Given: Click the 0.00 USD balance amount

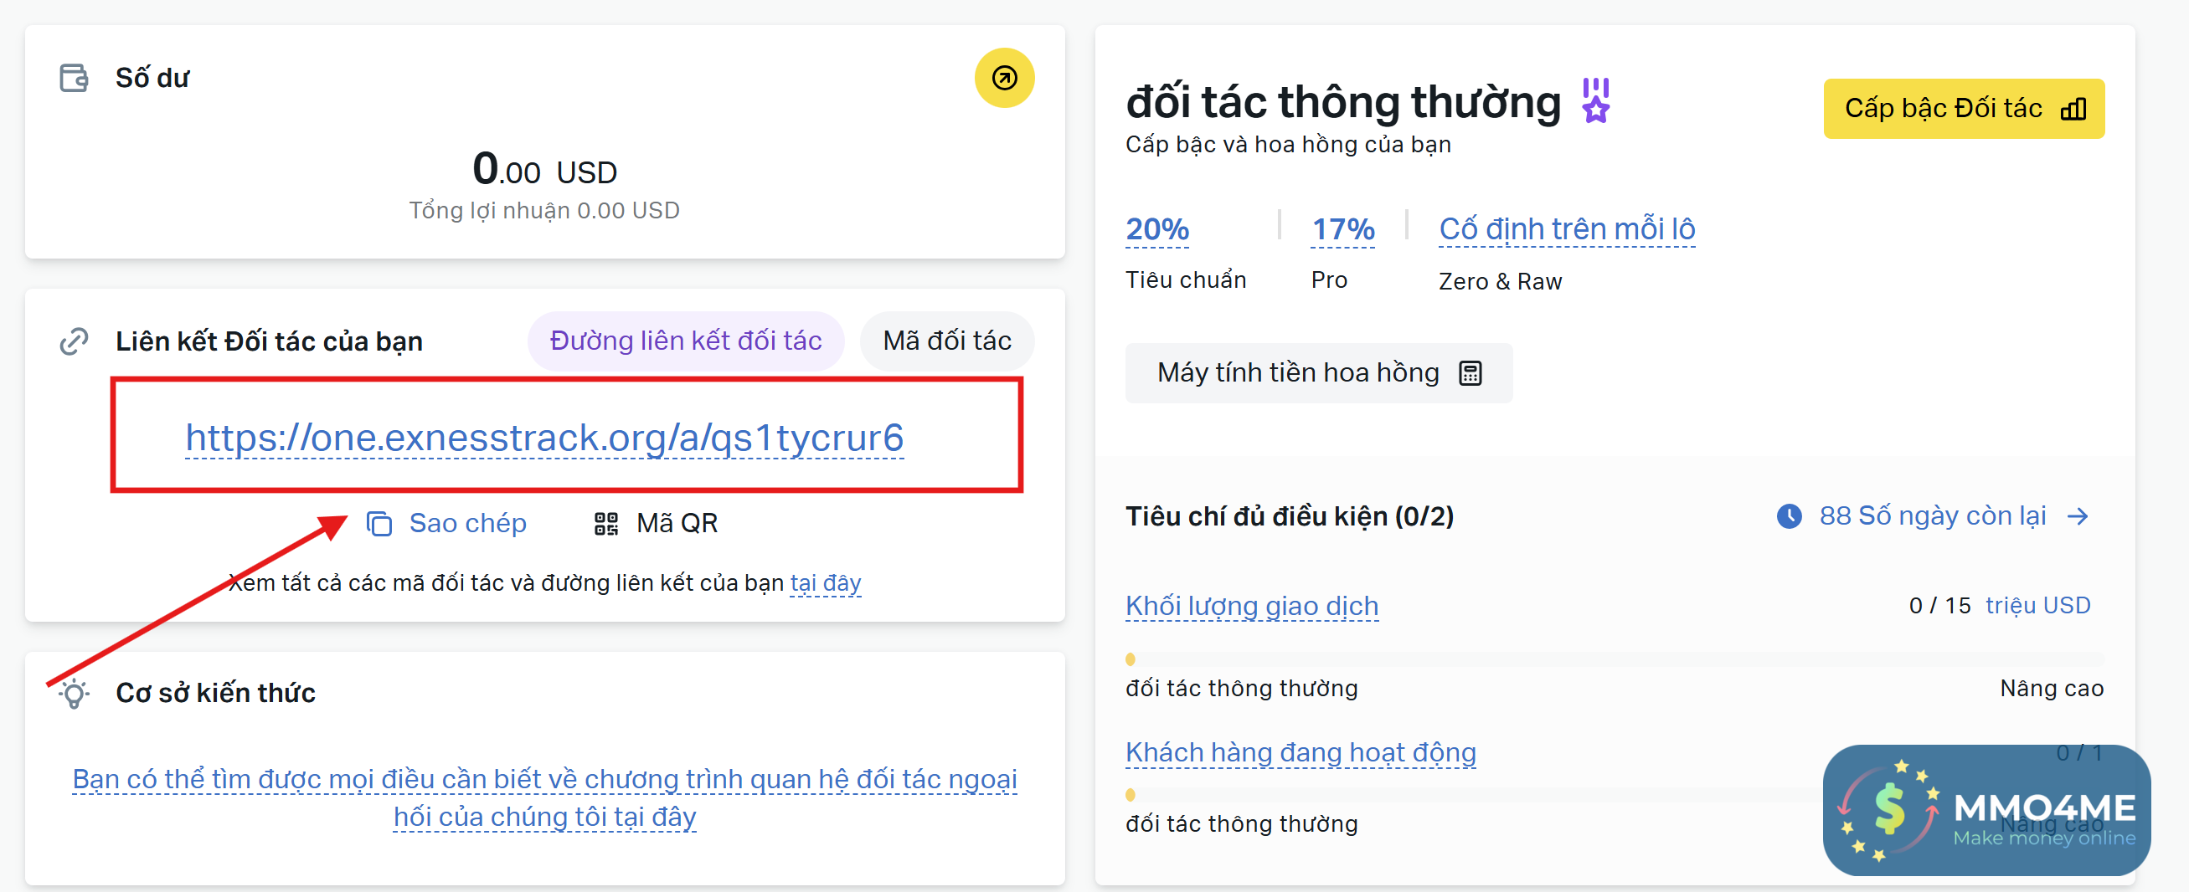Looking at the screenshot, I should 543,168.
